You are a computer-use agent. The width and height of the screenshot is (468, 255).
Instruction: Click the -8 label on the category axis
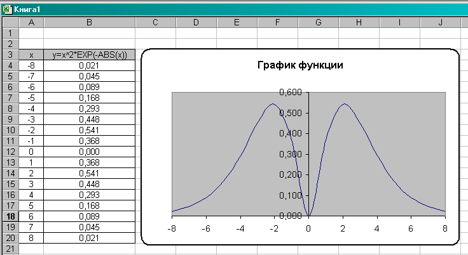click(172, 228)
